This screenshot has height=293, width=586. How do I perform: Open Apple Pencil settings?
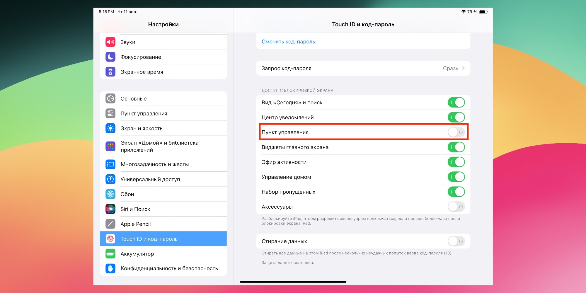163,224
